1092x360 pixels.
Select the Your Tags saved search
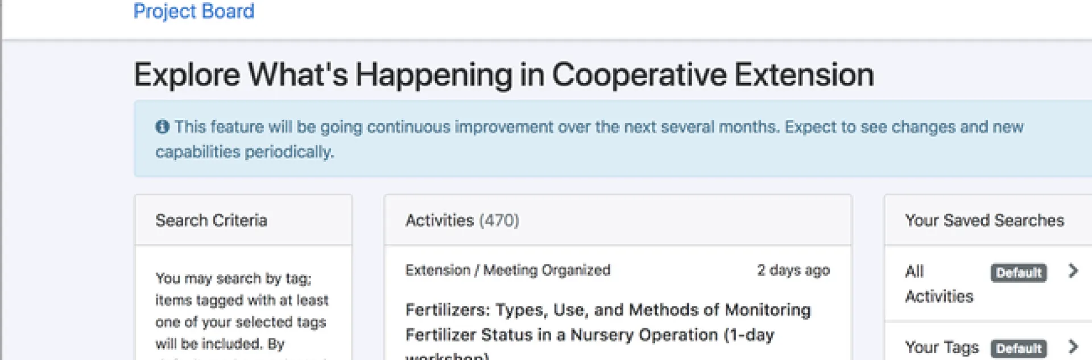coord(942,347)
